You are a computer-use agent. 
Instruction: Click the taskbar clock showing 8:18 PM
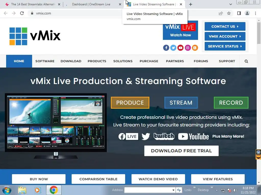248,190
